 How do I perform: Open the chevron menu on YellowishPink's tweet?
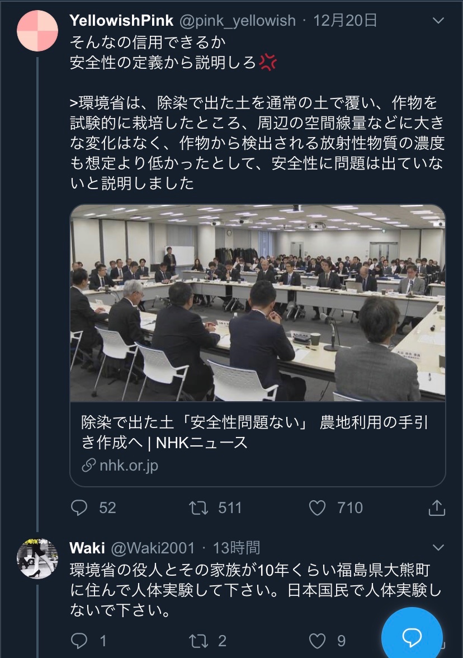tap(438, 21)
